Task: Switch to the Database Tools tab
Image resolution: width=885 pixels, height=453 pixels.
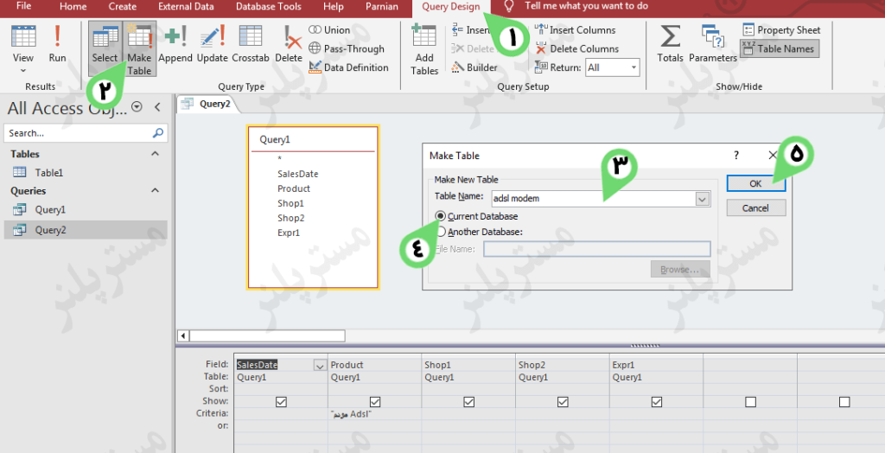Action: (x=269, y=7)
